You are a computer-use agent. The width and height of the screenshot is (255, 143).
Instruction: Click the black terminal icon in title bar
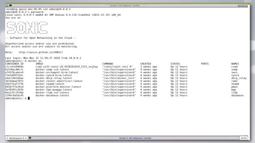tap(10, 6)
